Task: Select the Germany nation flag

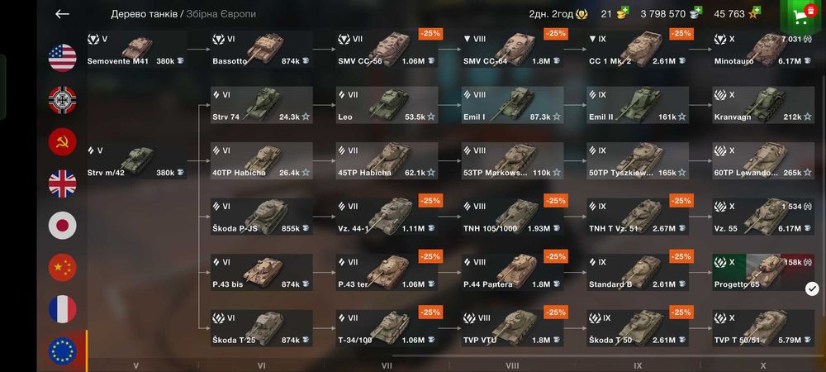Action: (62, 100)
